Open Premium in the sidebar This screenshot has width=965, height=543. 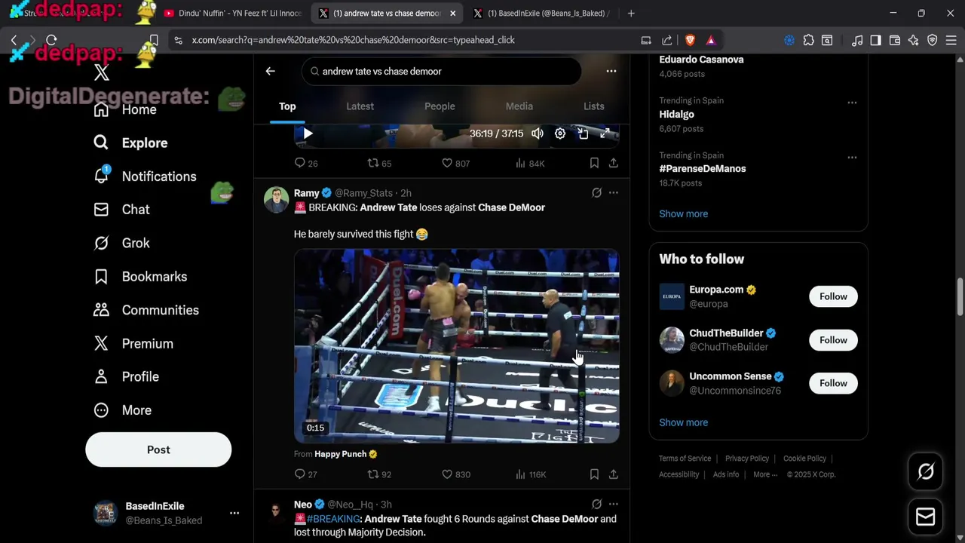click(133, 343)
